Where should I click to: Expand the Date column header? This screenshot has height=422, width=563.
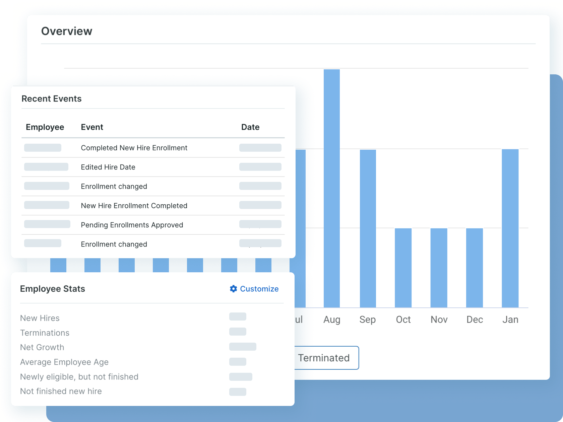coord(250,127)
